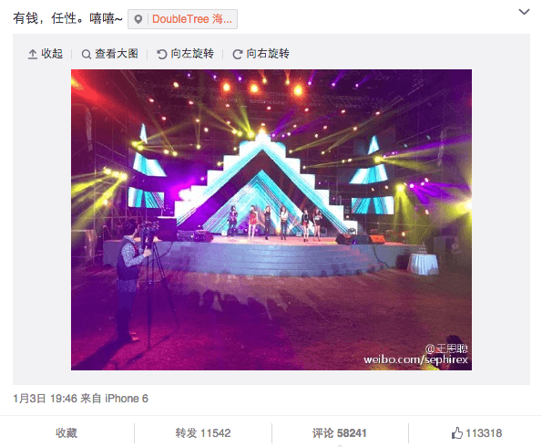Click the location pin icon
The height and width of the screenshot is (447, 542).
click(x=138, y=19)
